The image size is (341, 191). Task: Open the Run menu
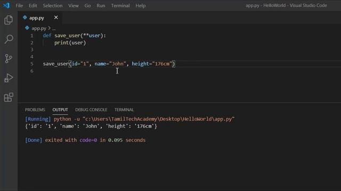[x=101, y=6]
